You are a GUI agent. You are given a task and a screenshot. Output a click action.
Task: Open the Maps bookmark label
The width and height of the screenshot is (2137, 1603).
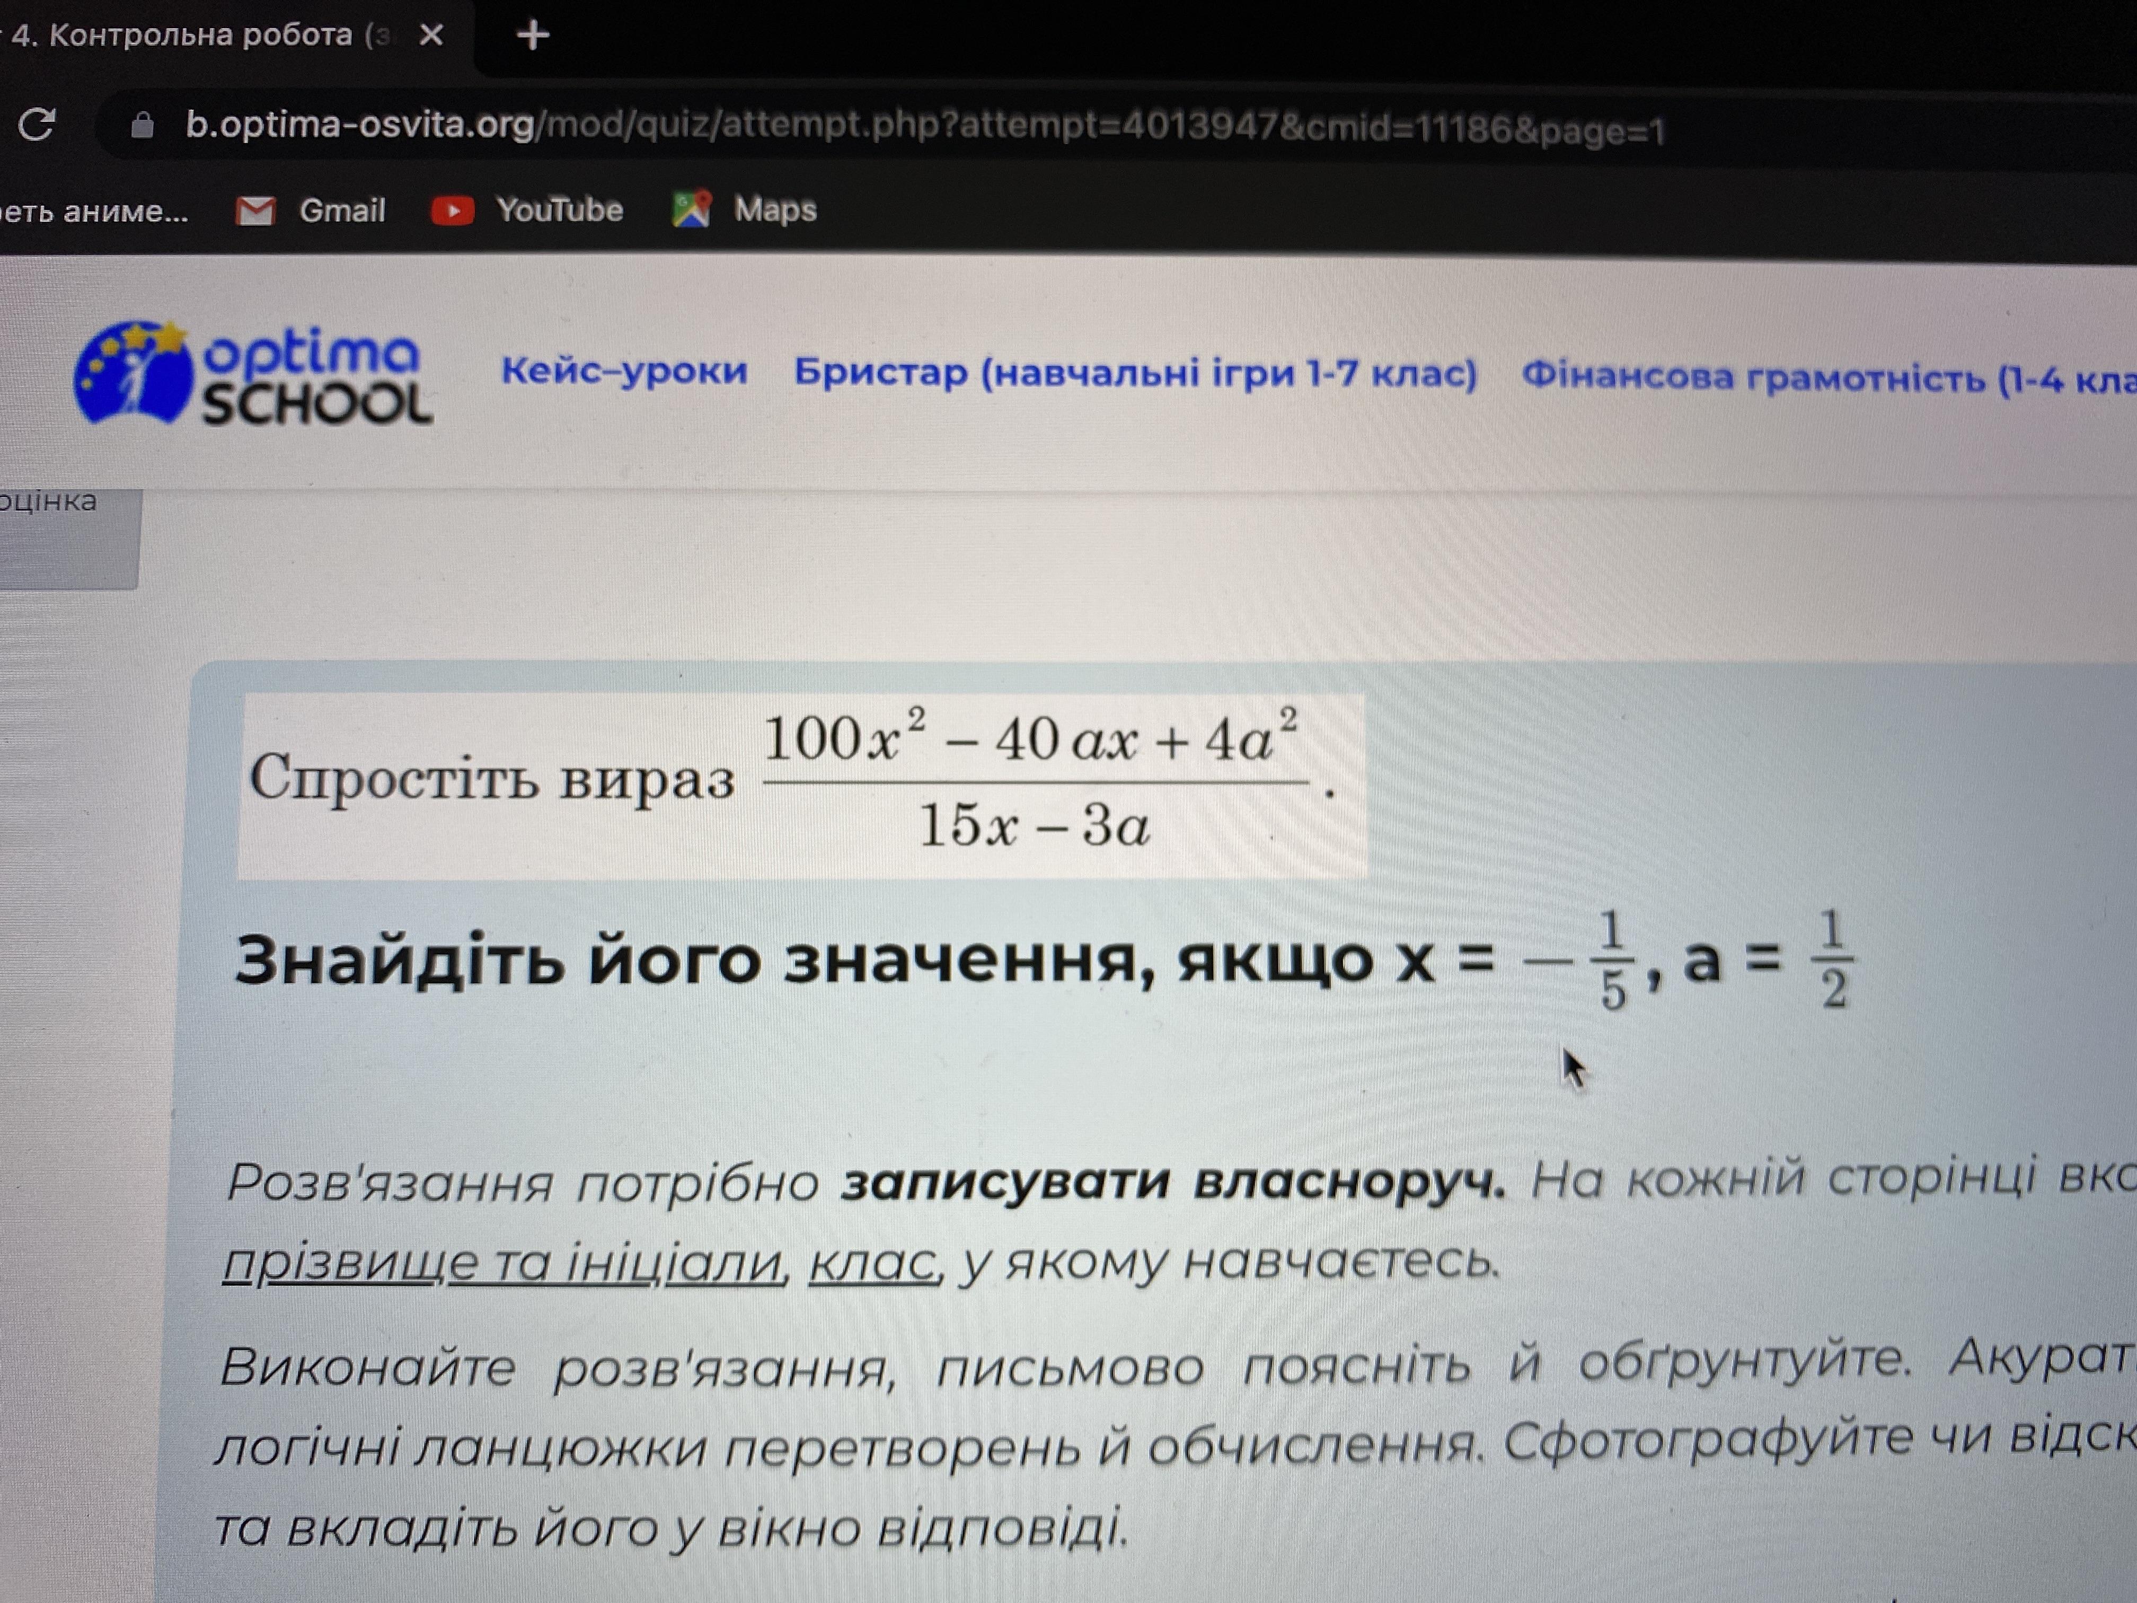(x=775, y=209)
